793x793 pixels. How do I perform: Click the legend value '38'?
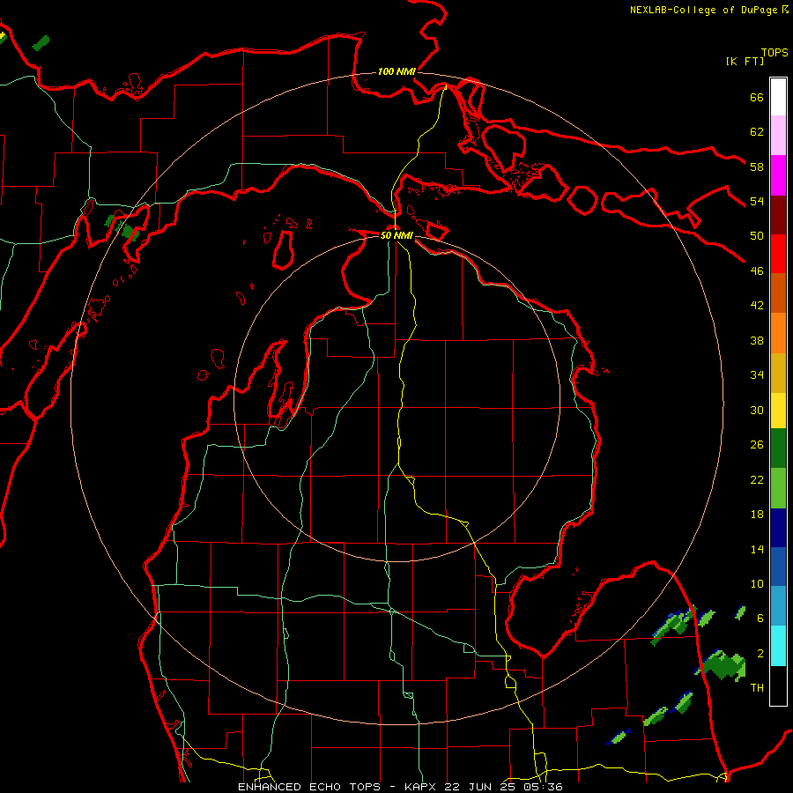click(x=757, y=340)
